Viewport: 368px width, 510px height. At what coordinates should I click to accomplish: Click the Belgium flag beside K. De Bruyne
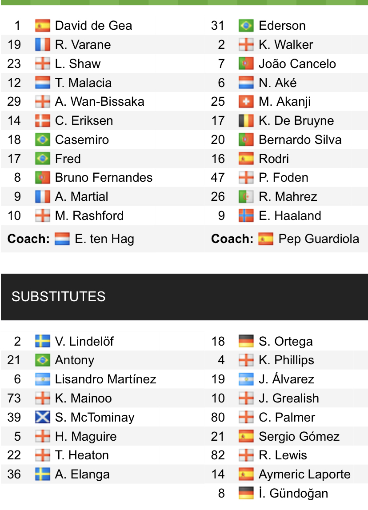[x=246, y=121]
